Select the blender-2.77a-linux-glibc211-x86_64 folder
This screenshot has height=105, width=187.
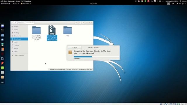coord(36,33)
